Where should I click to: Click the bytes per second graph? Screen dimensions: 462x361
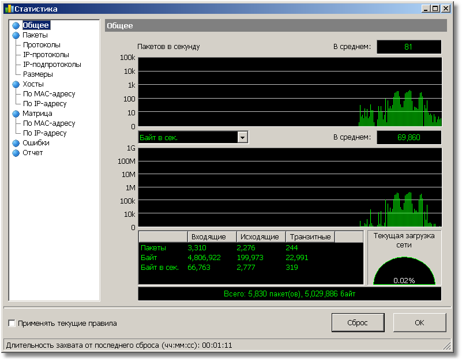(290, 187)
